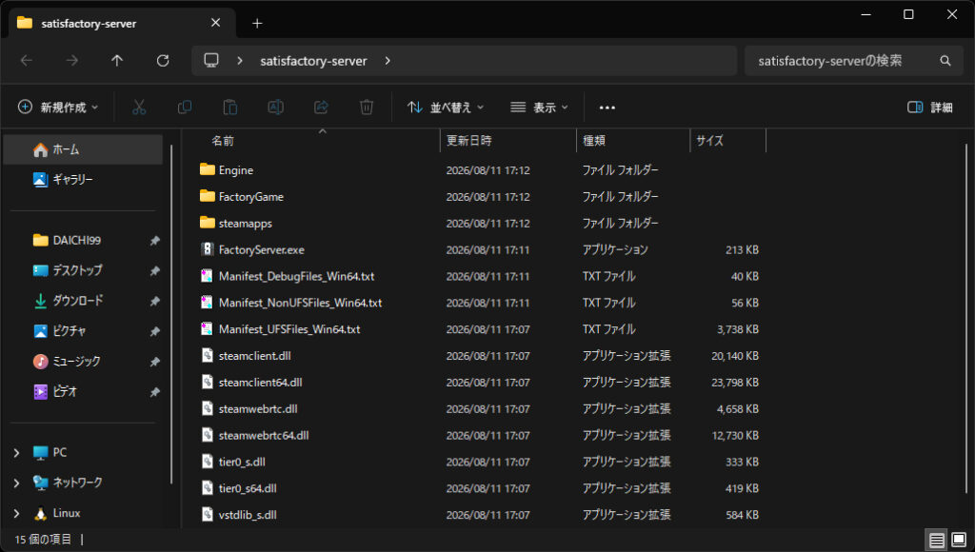Go forward with the right arrow

click(x=72, y=60)
